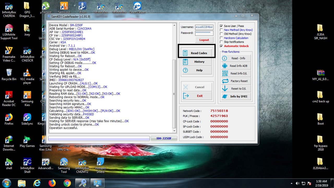Click the log panel scrollbar thumb
Image resolution: width=334 pixels, height=188 pixels.
175,94
